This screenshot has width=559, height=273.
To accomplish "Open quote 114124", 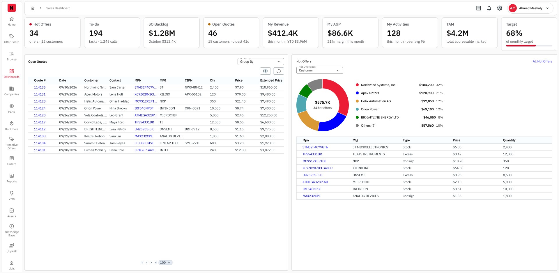I will point(40,108).
